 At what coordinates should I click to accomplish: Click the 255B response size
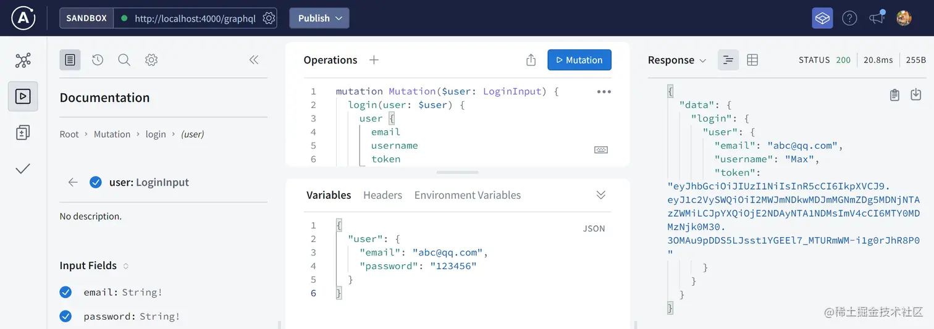(x=915, y=60)
